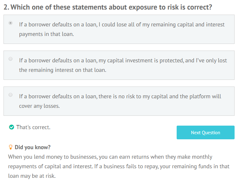Click the green checkmark correct icon
Screen dimensions: 240x187
tap(11, 127)
